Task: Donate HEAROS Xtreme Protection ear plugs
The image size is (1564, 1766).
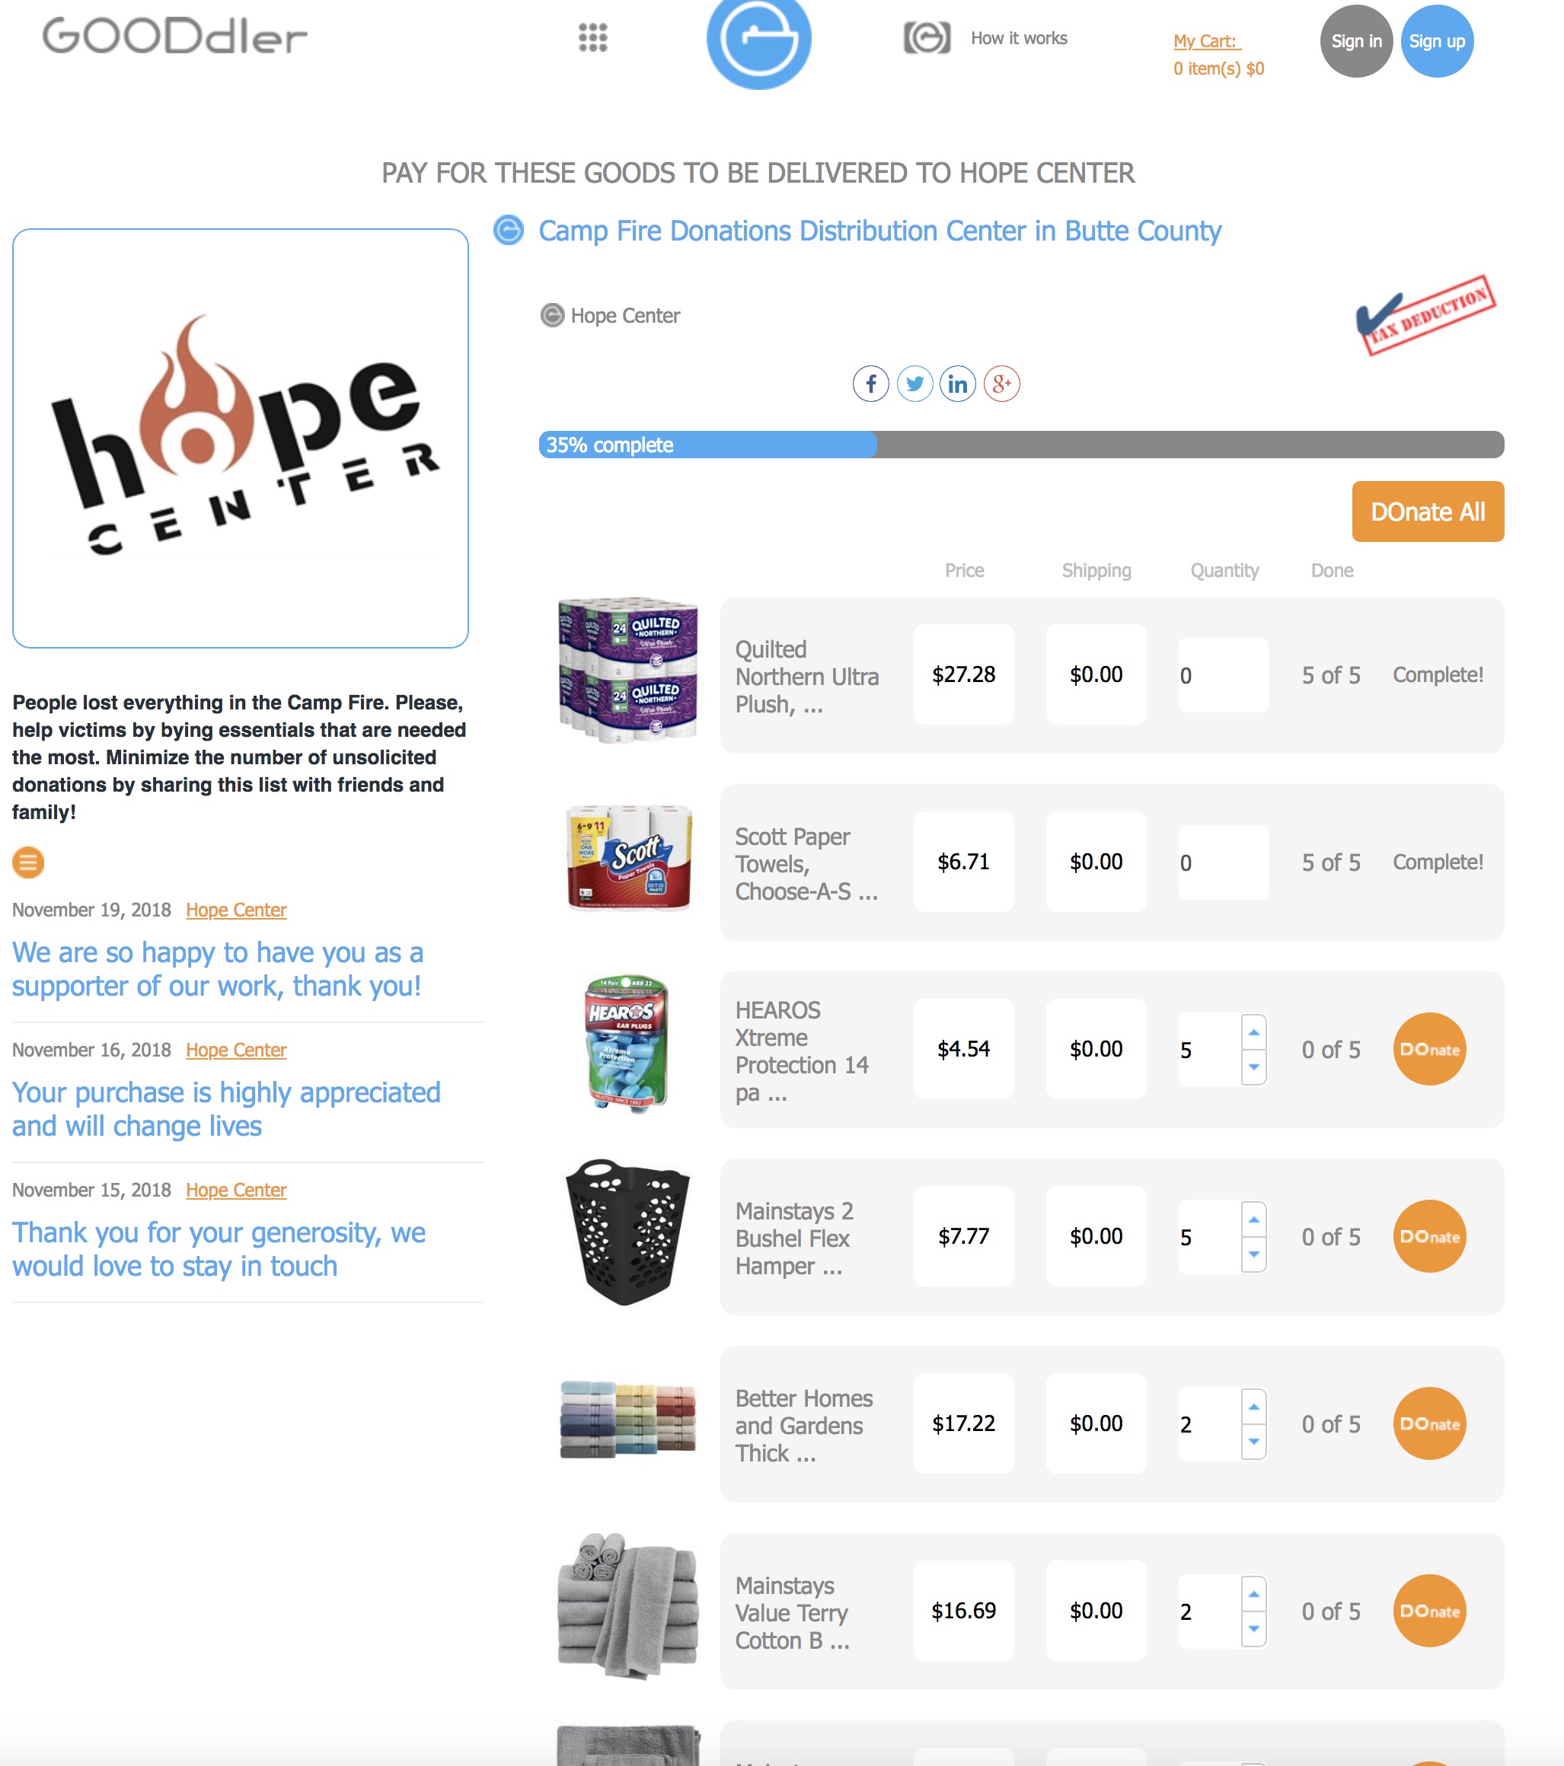Action: coord(1429,1049)
